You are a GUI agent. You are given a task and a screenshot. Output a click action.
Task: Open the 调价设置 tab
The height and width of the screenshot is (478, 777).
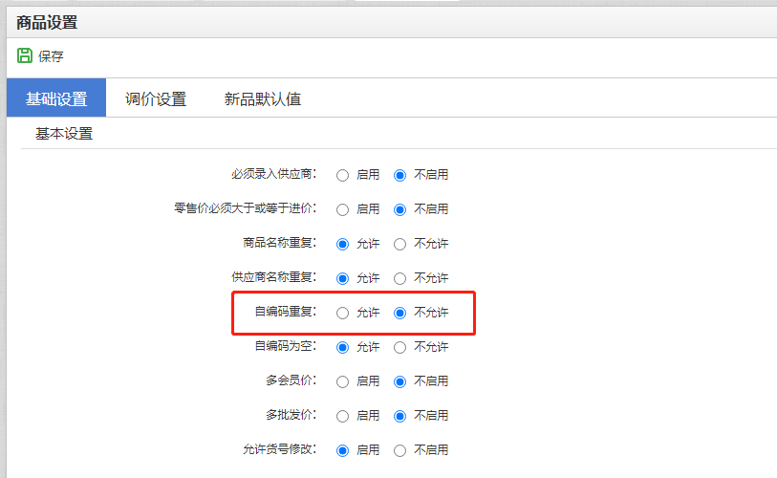coord(156,98)
